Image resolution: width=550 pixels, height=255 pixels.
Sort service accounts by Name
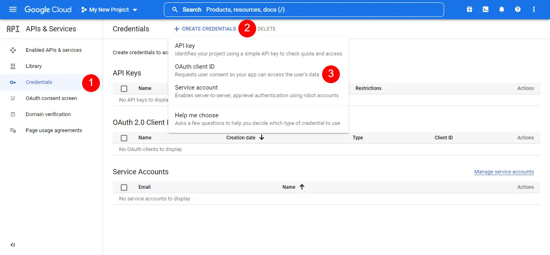(292, 187)
